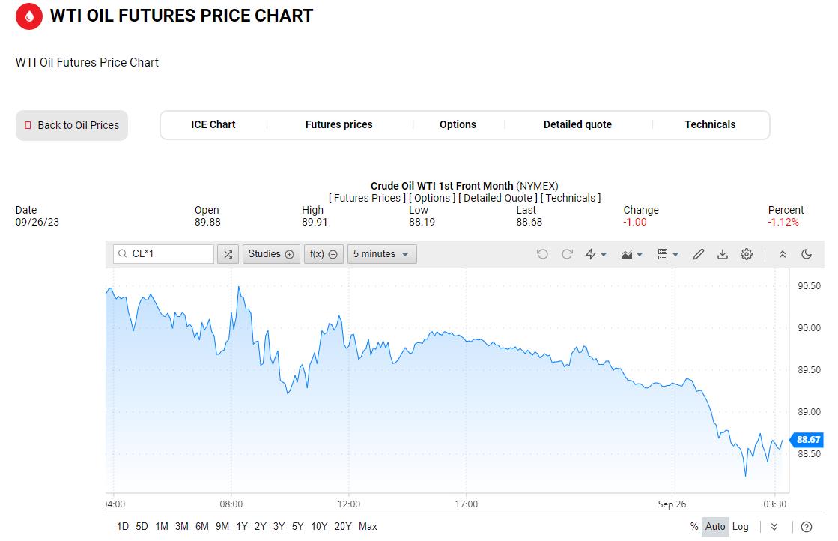Expand the chart type dropdown
Viewport: 838px width, 541px height.
(632, 254)
